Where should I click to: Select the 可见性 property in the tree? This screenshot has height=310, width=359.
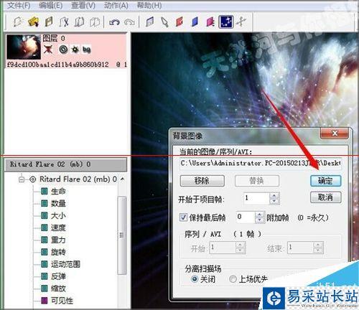62,301
